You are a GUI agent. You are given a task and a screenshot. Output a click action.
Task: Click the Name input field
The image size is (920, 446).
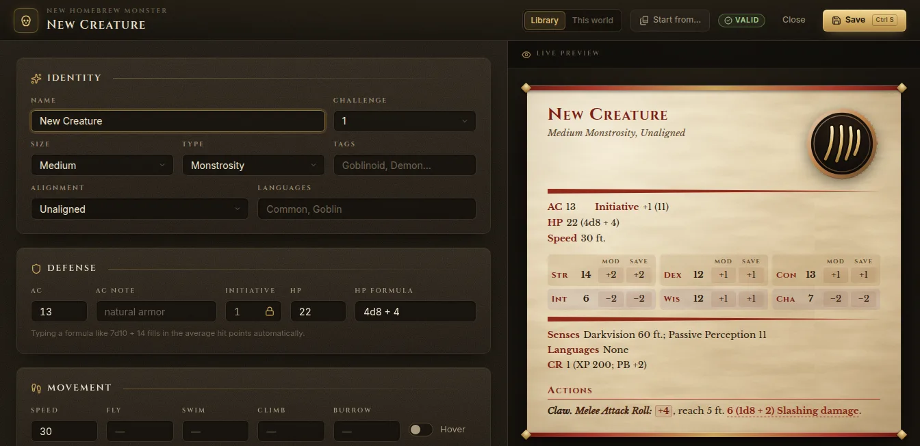click(x=178, y=121)
